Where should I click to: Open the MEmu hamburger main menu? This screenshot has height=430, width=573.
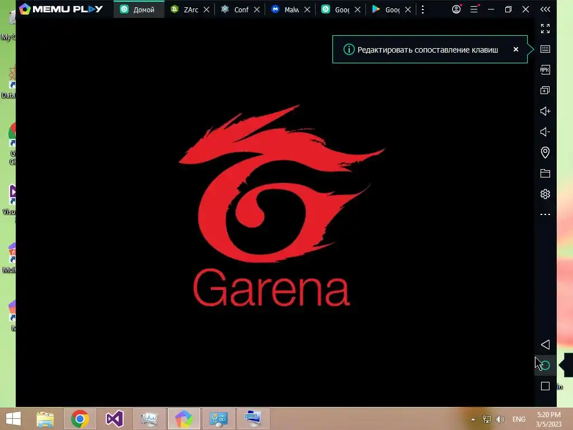[x=474, y=9]
